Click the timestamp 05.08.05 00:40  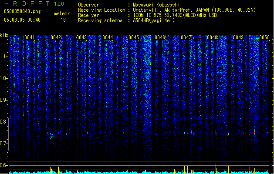coord(22,20)
